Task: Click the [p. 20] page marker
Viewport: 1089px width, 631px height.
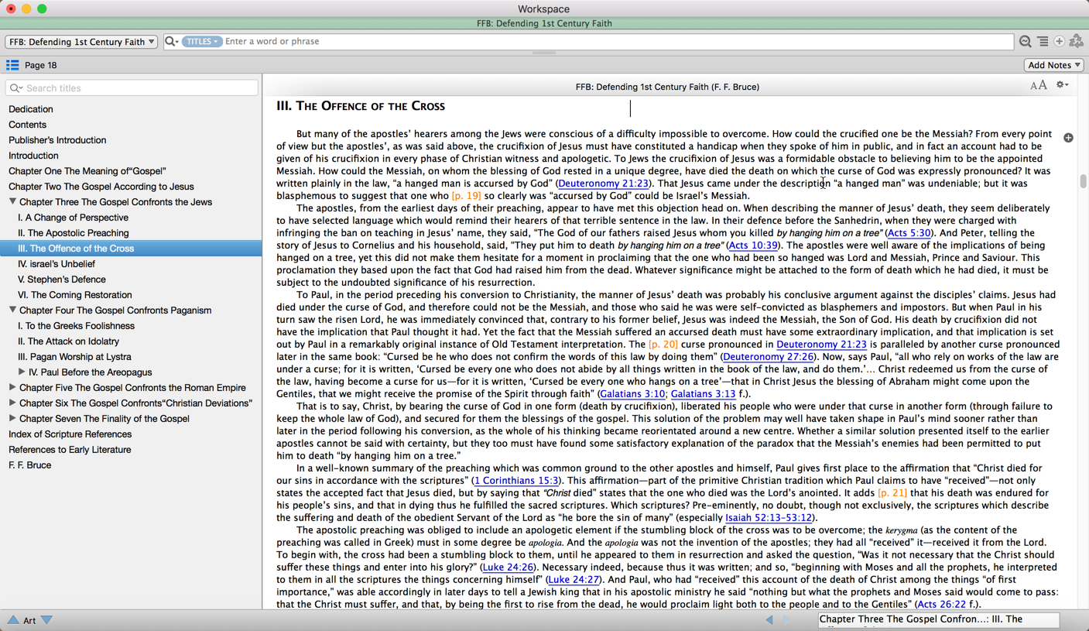Action: pos(663,345)
